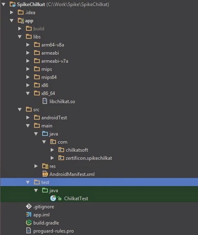Click the AndroidManifest.xml file icon
This screenshot has height=235, width=198.
point(45,174)
